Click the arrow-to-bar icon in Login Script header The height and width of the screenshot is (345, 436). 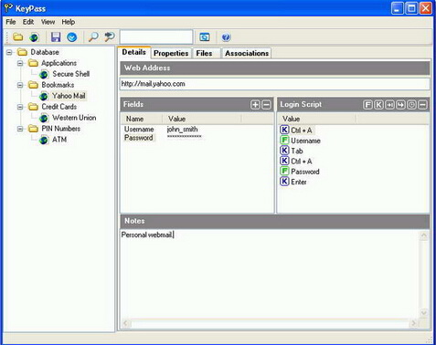coord(389,105)
